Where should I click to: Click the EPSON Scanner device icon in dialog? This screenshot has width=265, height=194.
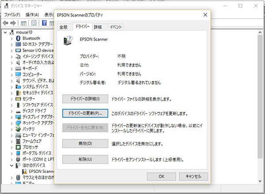[68, 40]
